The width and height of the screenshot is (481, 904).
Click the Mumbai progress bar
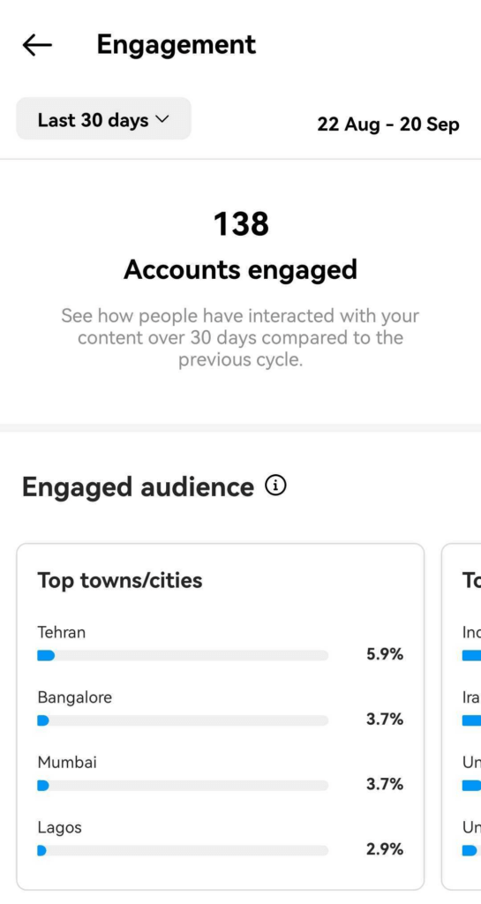tap(183, 785)
